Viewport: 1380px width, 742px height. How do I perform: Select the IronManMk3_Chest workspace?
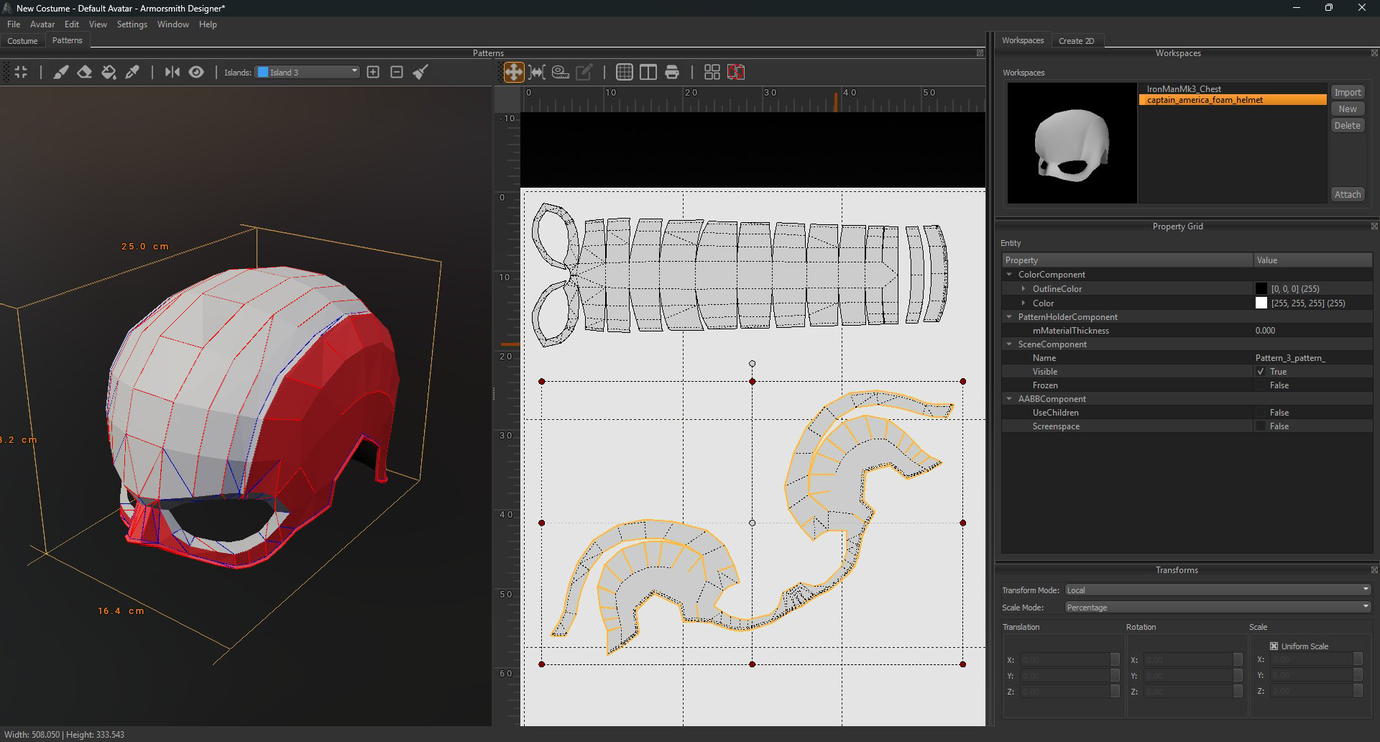(x=1233, y=89)
